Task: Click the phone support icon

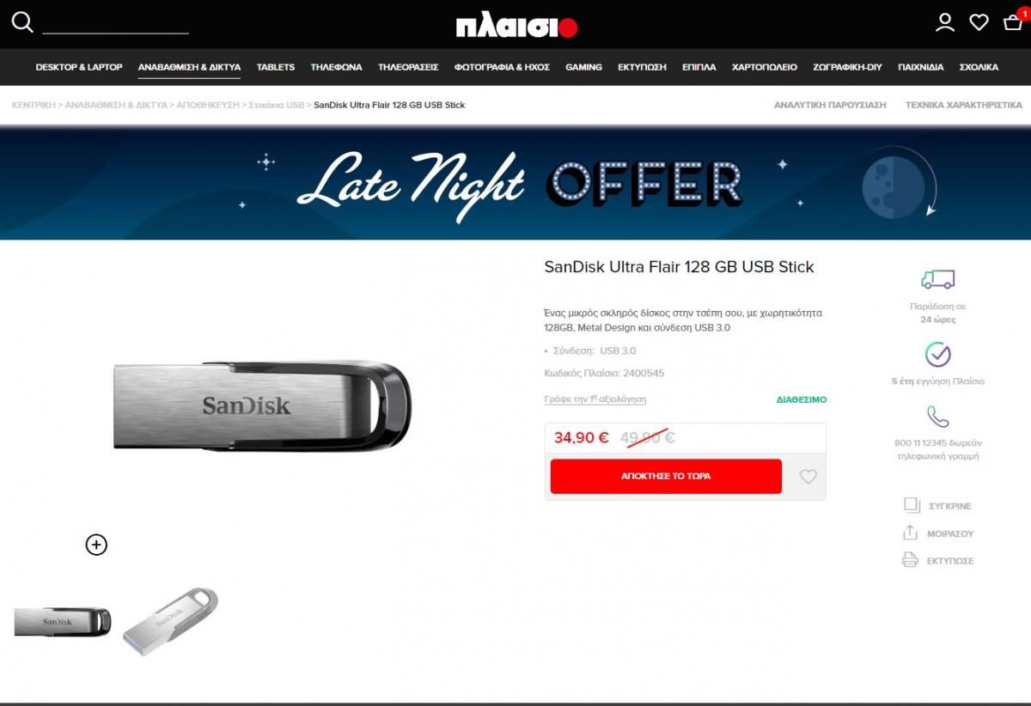Action: pos(937,417)
